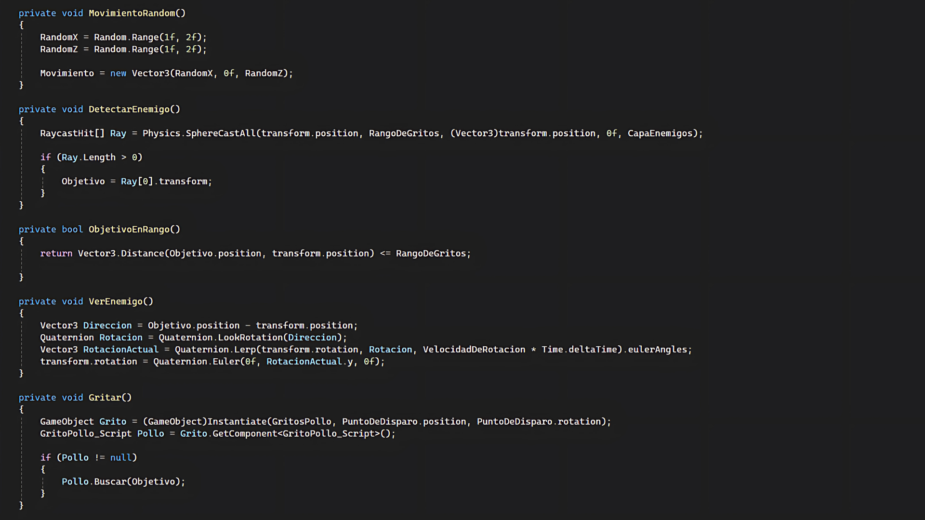Click VelocidadDeRotacion in the Lerp call

pyautogui.click(x=474, y=350)
